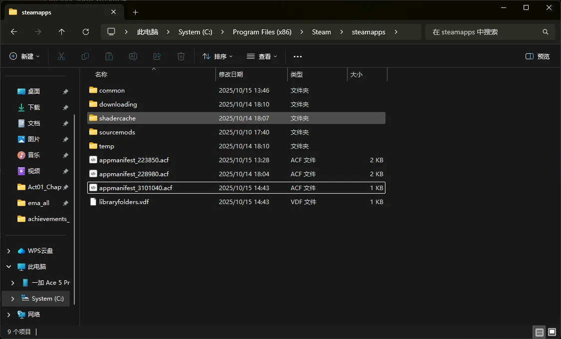Open the three-dots more options menu
Image resolution: width=561 pixels, height=339 pixels.
[298, 56]
